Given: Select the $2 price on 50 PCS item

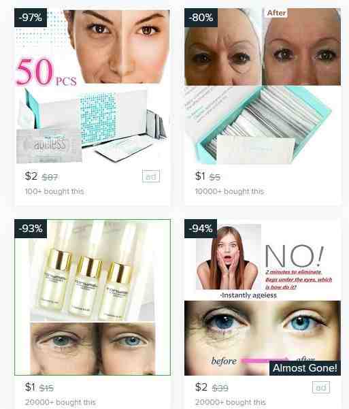Looking at the screenshot, I should pyautogui.click(x=31, y=176).
